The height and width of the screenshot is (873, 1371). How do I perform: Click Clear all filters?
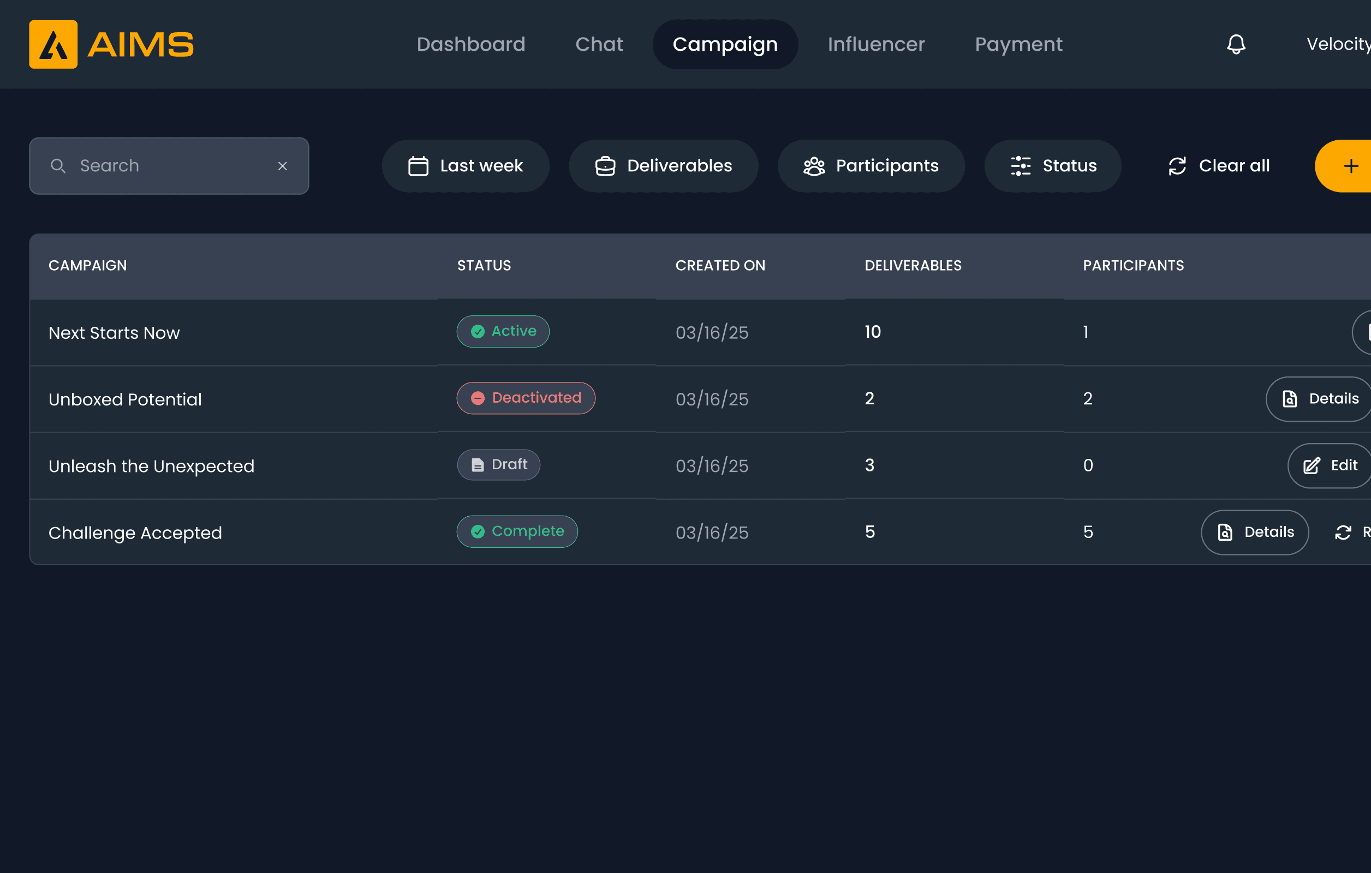(x=1218, y=166)
